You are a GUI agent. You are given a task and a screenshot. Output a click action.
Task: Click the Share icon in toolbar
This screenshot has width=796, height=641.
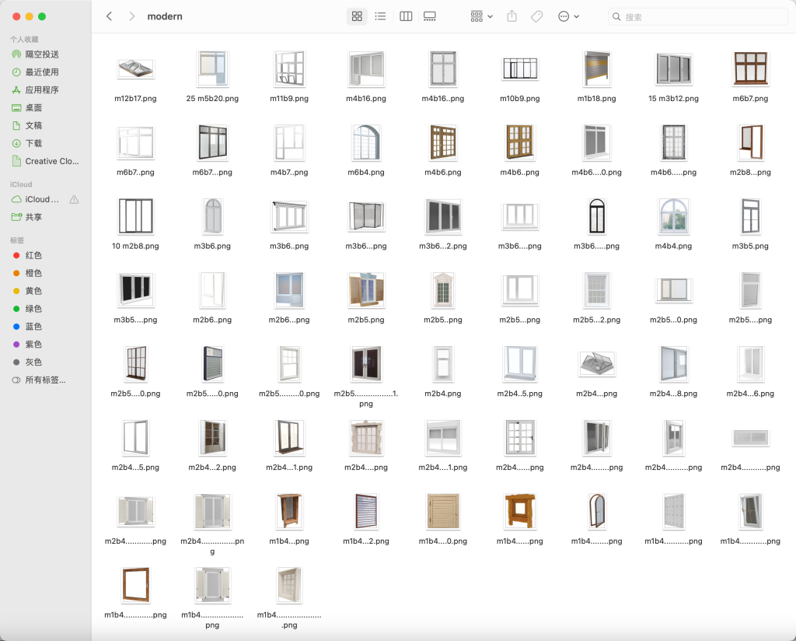pos(511,16)
